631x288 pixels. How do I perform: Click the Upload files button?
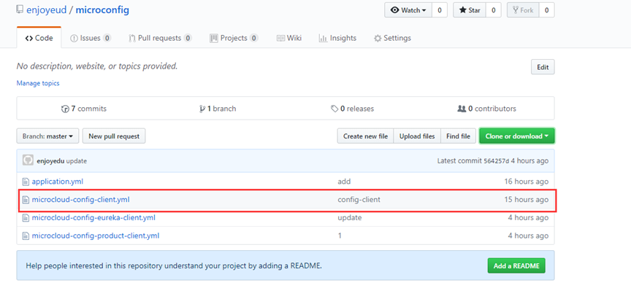(x=417, y=136)
